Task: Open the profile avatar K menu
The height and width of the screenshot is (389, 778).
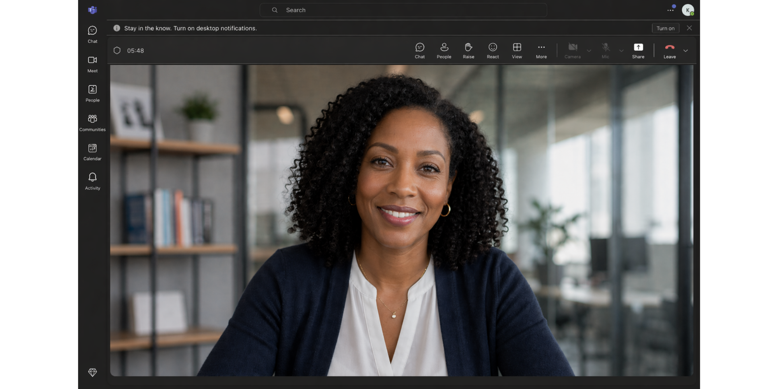Action: pos(688,10)
